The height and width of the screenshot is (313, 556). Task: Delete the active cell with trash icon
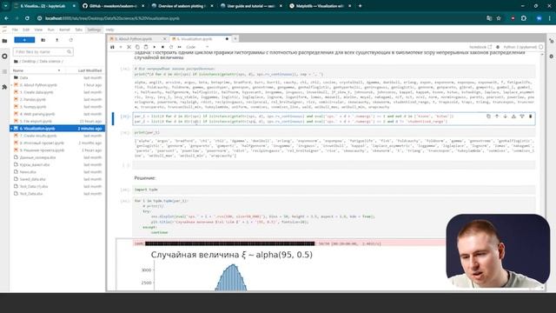coord(531,117)
